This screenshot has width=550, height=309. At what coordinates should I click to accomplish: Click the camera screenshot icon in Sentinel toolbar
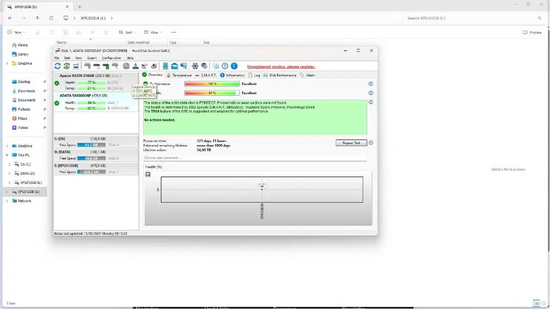tap(216, 66)
